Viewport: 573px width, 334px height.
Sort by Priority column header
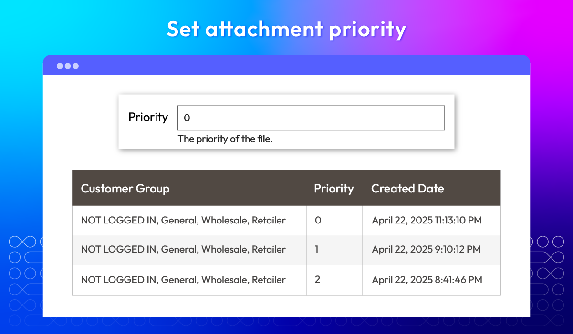(333, 188)
